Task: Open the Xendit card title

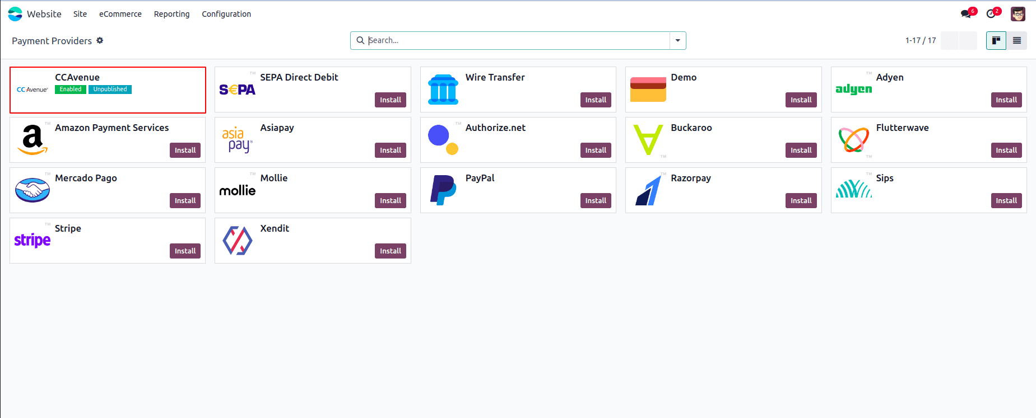Action: tap(275, 228)
